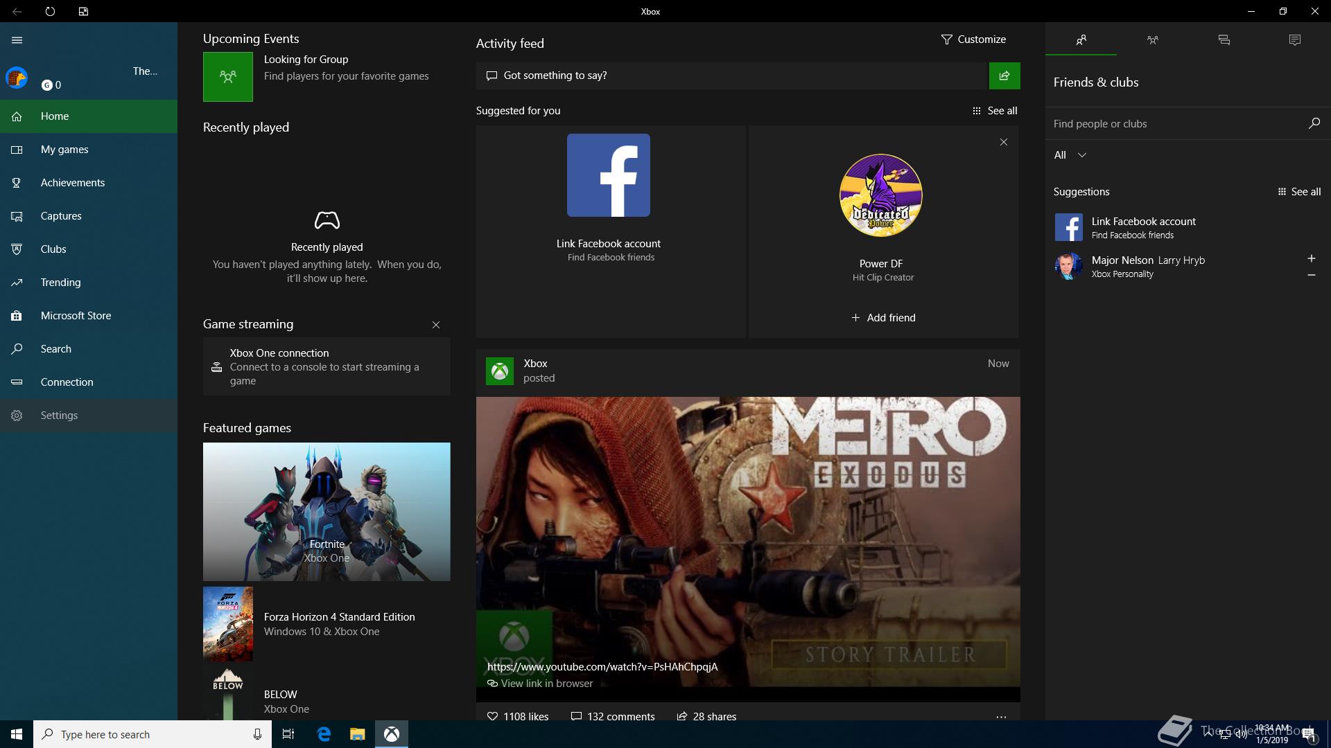Open the Microsoft Store sidebar item
The height and width of the screenshot is (748, 1331).
(x=76, y=316)
